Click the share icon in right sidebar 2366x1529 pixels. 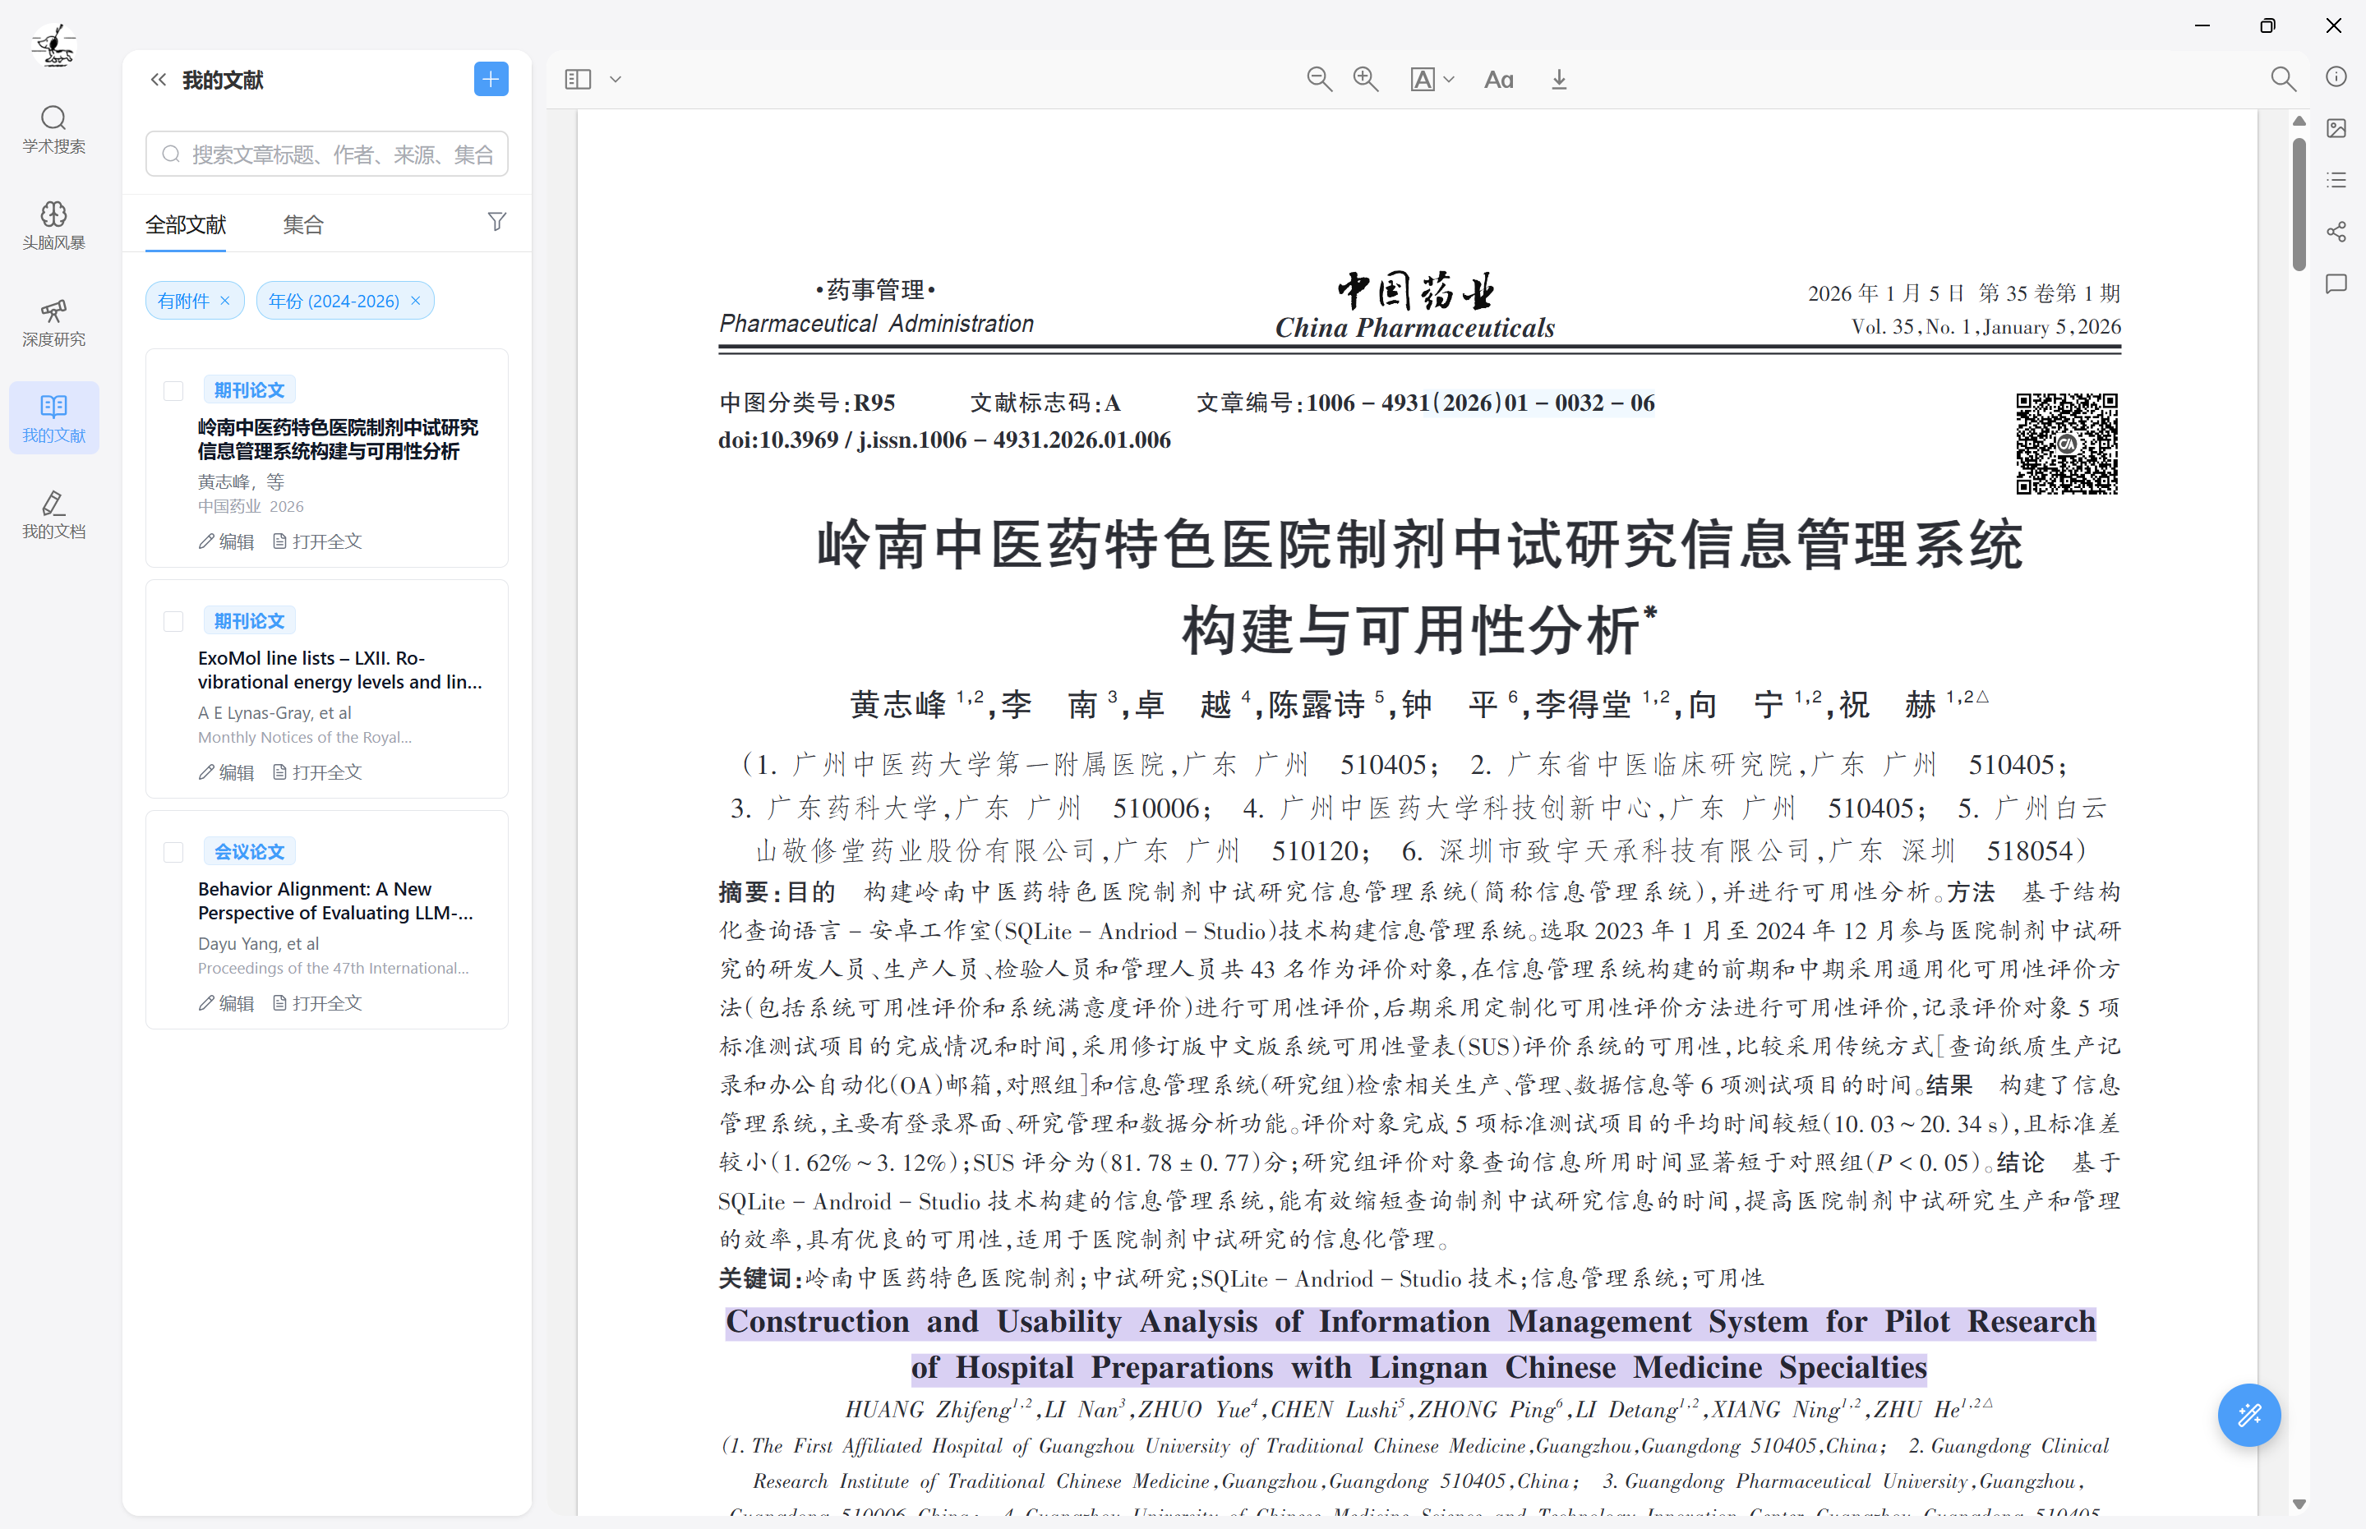[x=2336, y=232]
